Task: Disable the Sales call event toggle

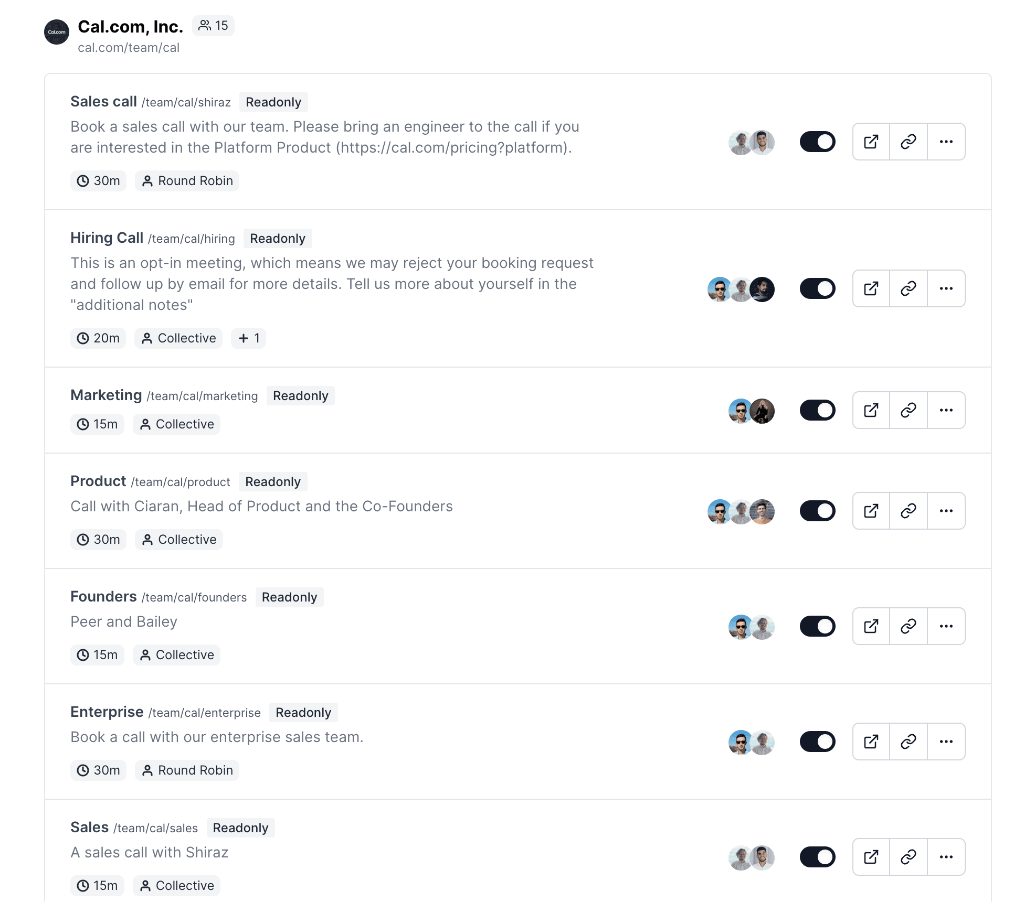Action: pyautogui.click(x=818, y=142)
